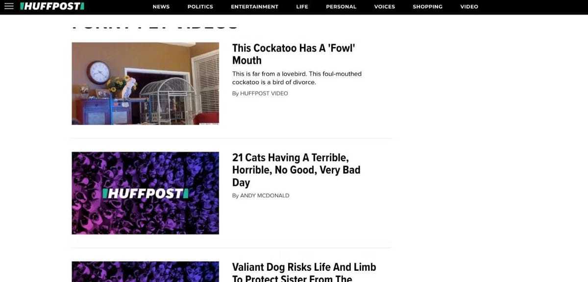Viewport: 588px width, 282px height.
Task: Go to the Politics section
Action: pyautogui.click(x=200, y=7)
